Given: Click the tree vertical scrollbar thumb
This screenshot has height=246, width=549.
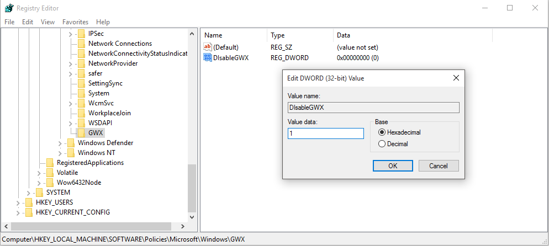Looking at the screenshot, I should [x=192, y=188].
